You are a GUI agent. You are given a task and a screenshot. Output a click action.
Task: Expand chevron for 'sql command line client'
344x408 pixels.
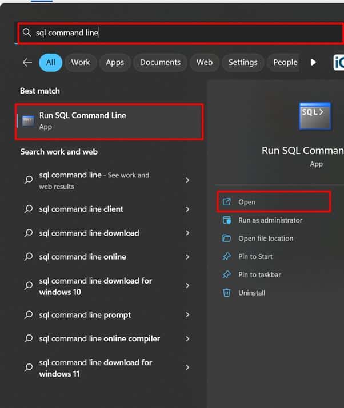(187, 209)
